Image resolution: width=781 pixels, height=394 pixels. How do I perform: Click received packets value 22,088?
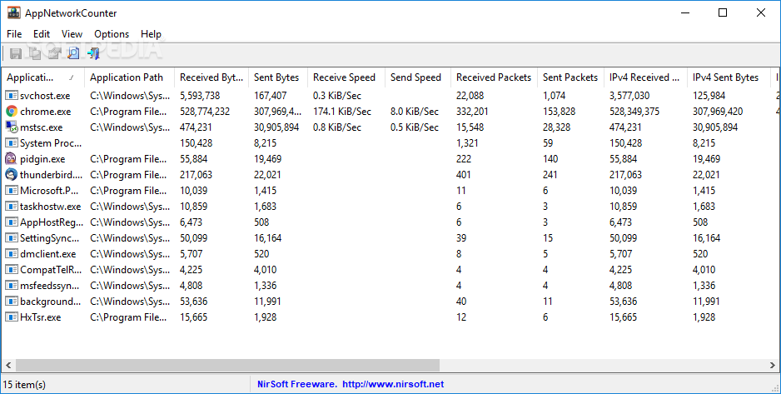tap(470, 96)
